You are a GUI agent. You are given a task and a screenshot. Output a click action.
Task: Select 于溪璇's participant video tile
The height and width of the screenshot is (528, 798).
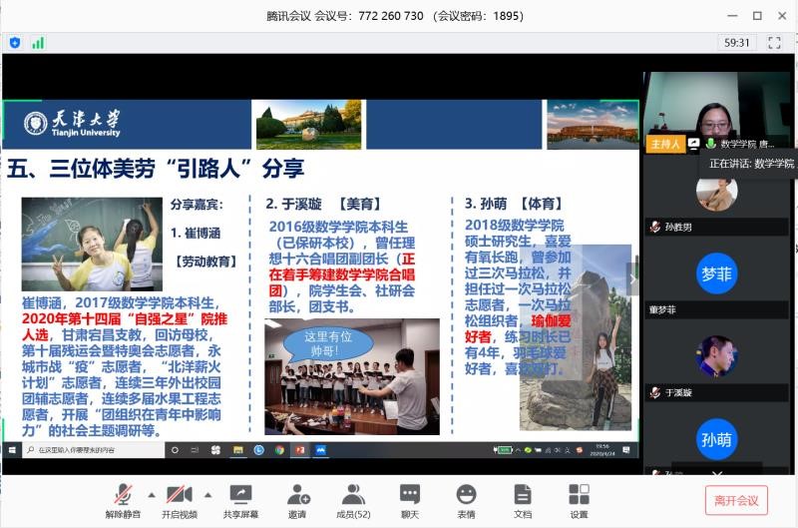(x=716, y=356)
